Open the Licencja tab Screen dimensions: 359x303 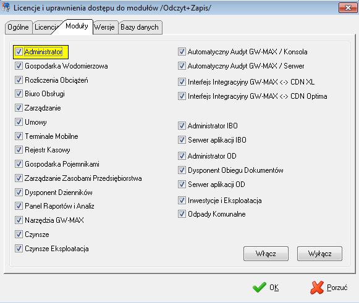pos(46,27)
